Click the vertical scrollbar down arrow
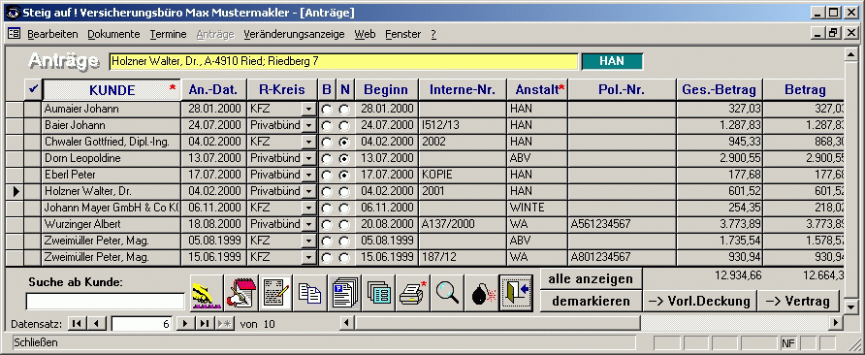The image size is (865, 355). click(851, 306)
